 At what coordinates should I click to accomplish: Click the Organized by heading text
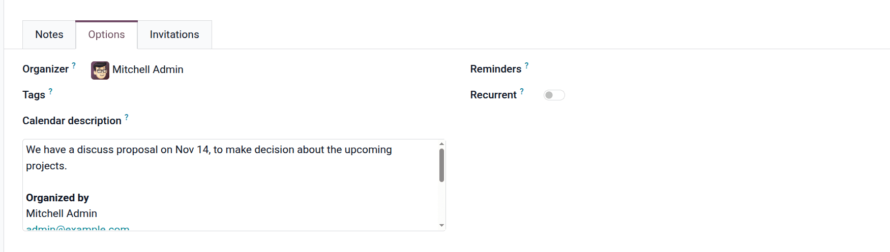point(57,198)
